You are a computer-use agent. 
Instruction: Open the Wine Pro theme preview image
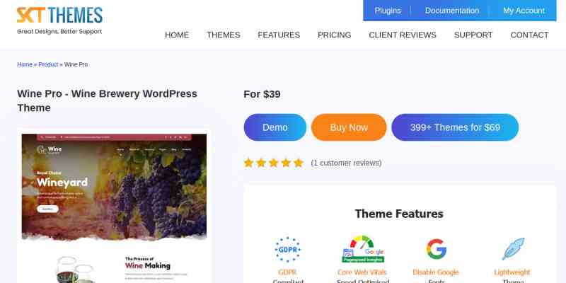point(114,205)
